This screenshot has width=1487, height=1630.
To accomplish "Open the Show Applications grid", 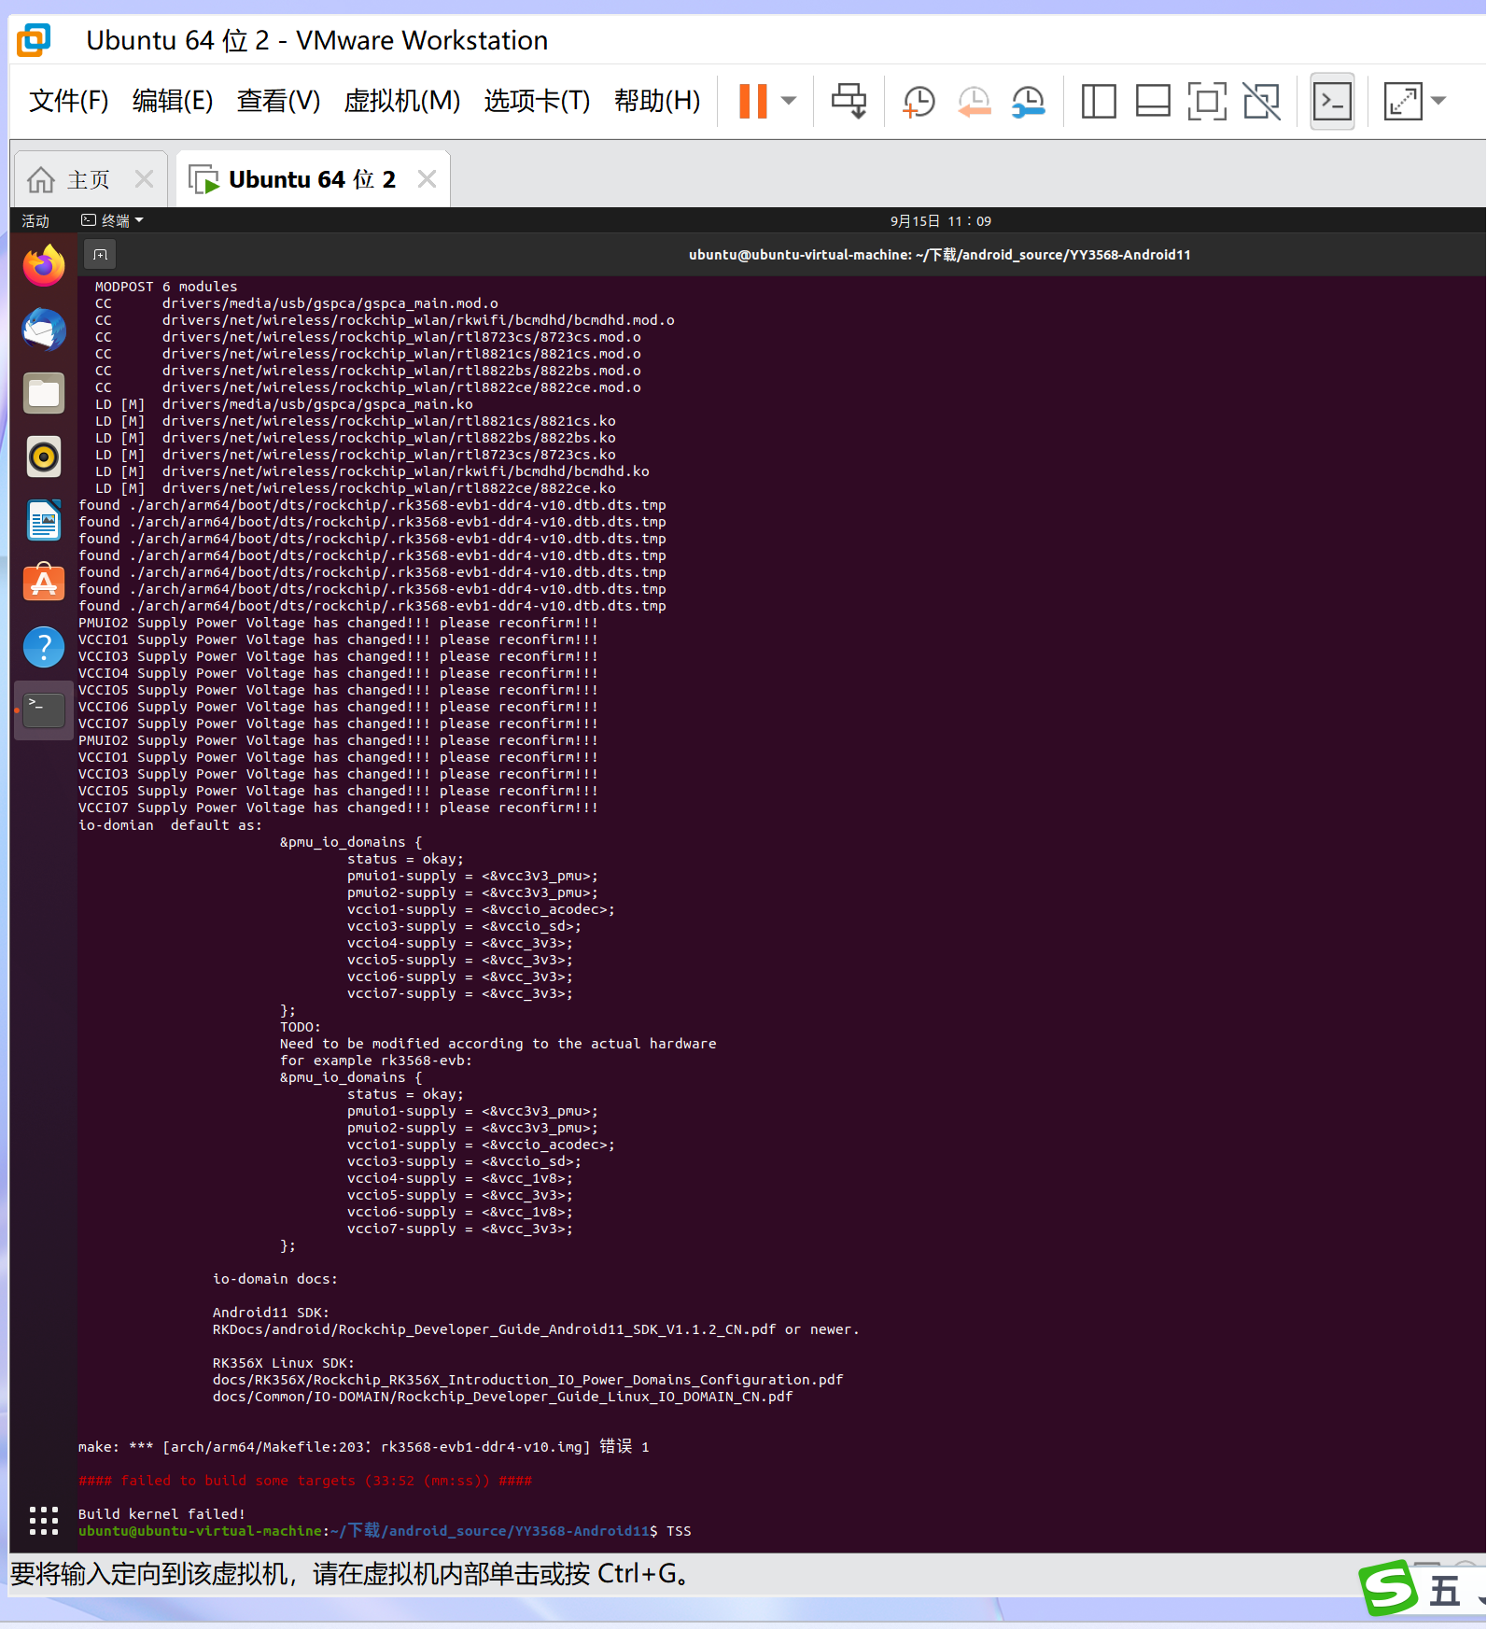I will [x=44, y=1521].
